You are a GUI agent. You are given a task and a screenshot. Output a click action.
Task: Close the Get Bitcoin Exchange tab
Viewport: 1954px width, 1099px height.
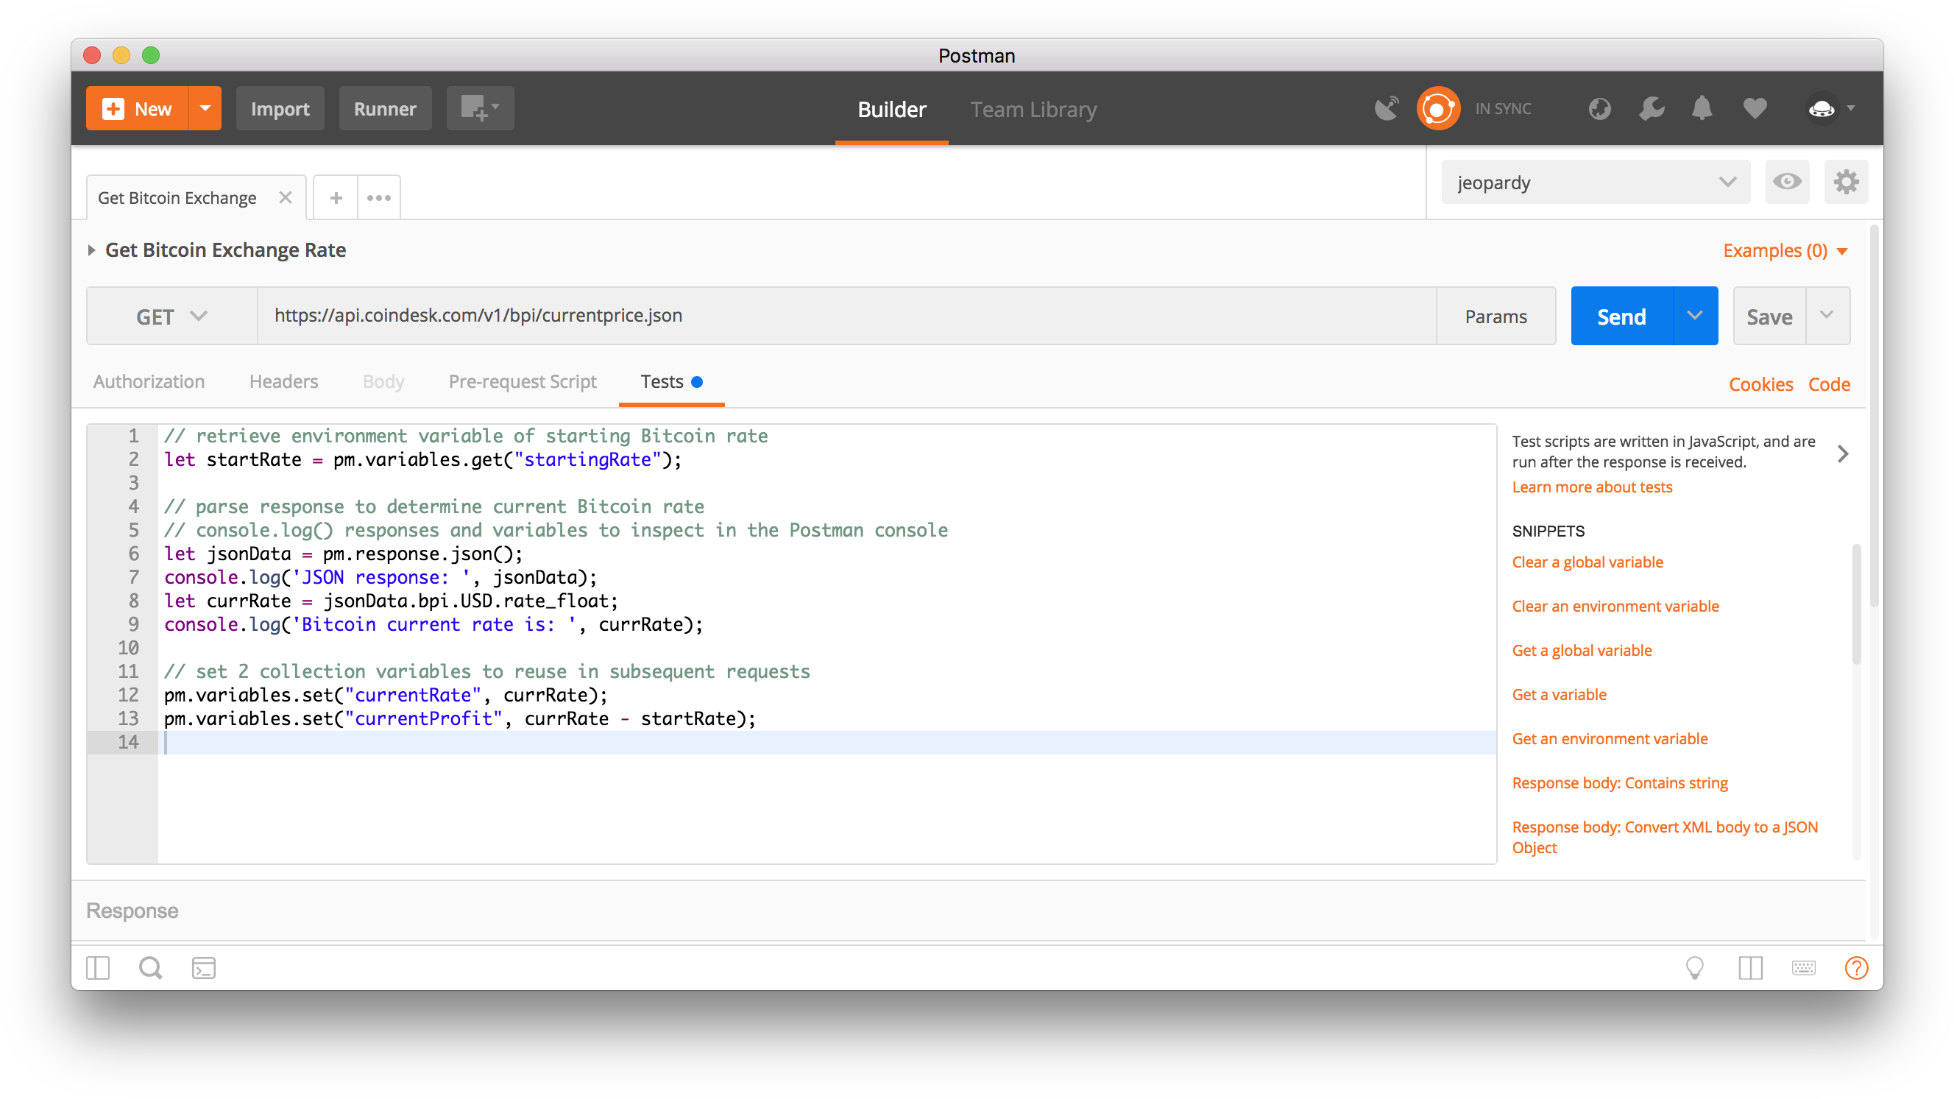(286, 197)
